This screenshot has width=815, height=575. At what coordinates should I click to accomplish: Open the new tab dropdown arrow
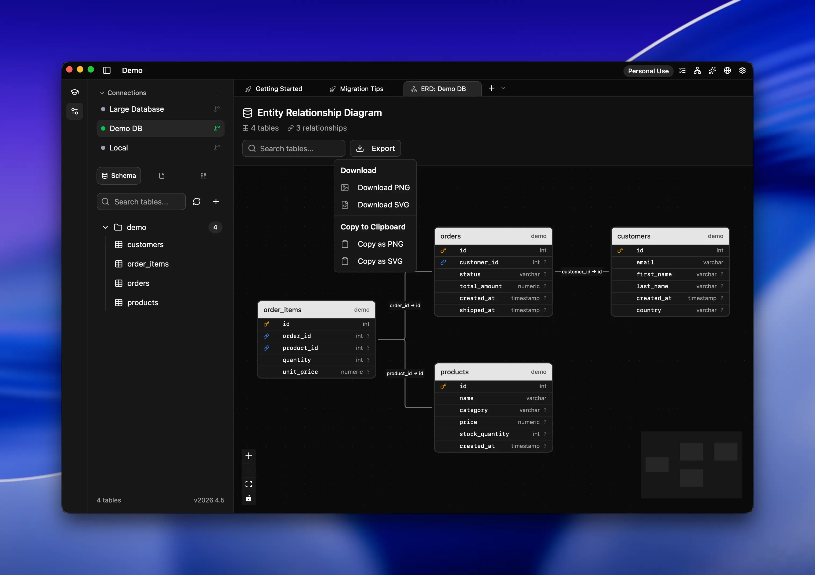(x=503, y=88)
